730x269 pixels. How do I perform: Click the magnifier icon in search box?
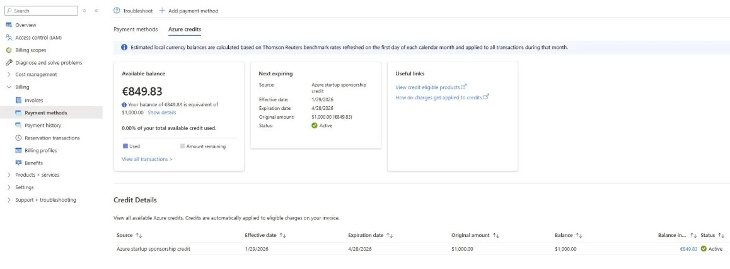pos(9,11)
